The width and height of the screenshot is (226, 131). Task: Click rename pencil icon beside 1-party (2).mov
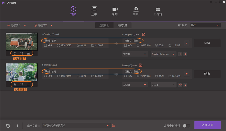tap(141, 65)
